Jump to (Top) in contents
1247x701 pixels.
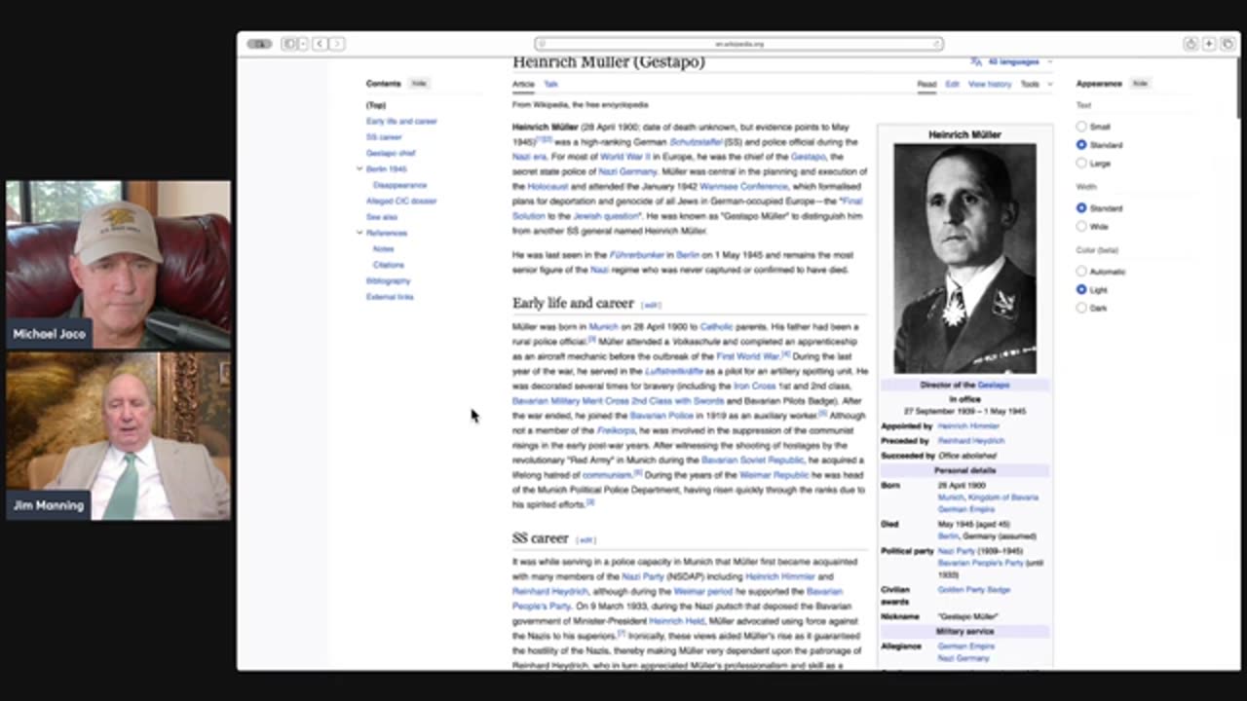pos(376,105)
